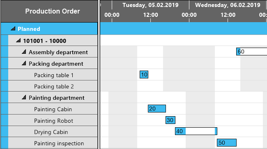Select the Drying Cabin row
Viewport: 267px width, 149px height.
point(53,132)
